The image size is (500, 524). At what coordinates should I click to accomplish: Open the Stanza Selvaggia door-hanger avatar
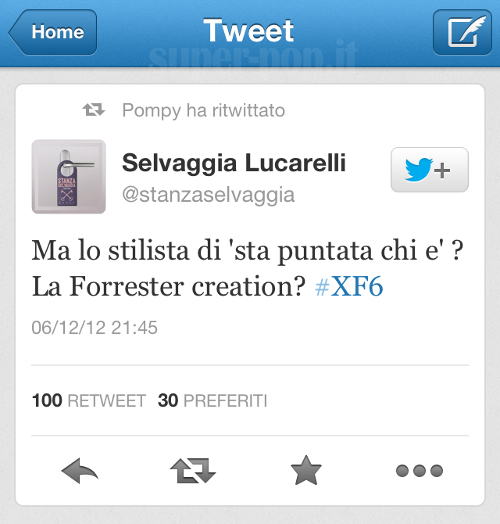(69, 177)
